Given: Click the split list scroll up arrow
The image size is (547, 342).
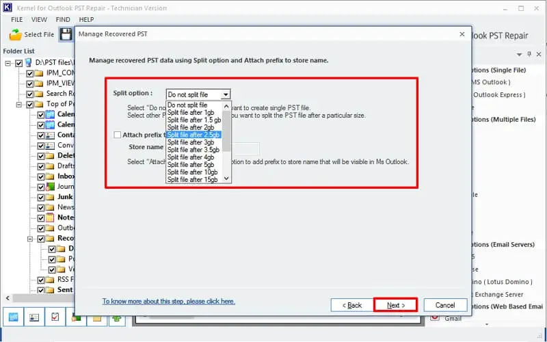Looking at the screenshot, I should [226, 106].
